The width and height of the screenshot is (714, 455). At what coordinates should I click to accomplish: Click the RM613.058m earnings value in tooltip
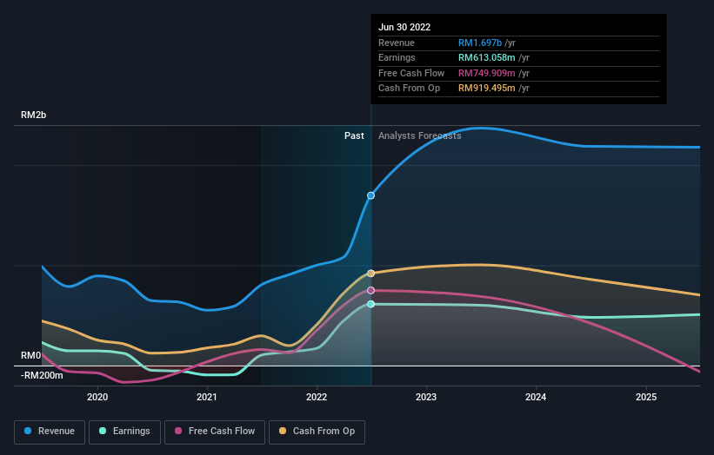coord(487,57)
